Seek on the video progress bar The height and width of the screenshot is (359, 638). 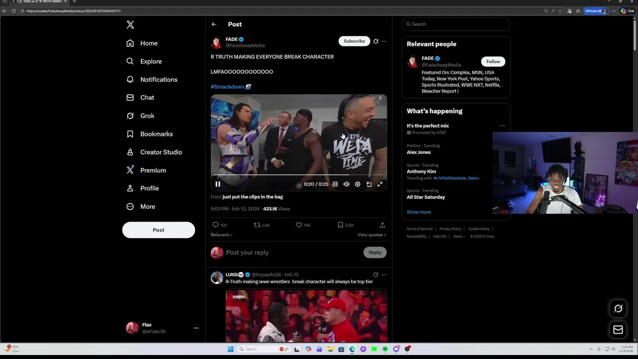coord(299,176)
